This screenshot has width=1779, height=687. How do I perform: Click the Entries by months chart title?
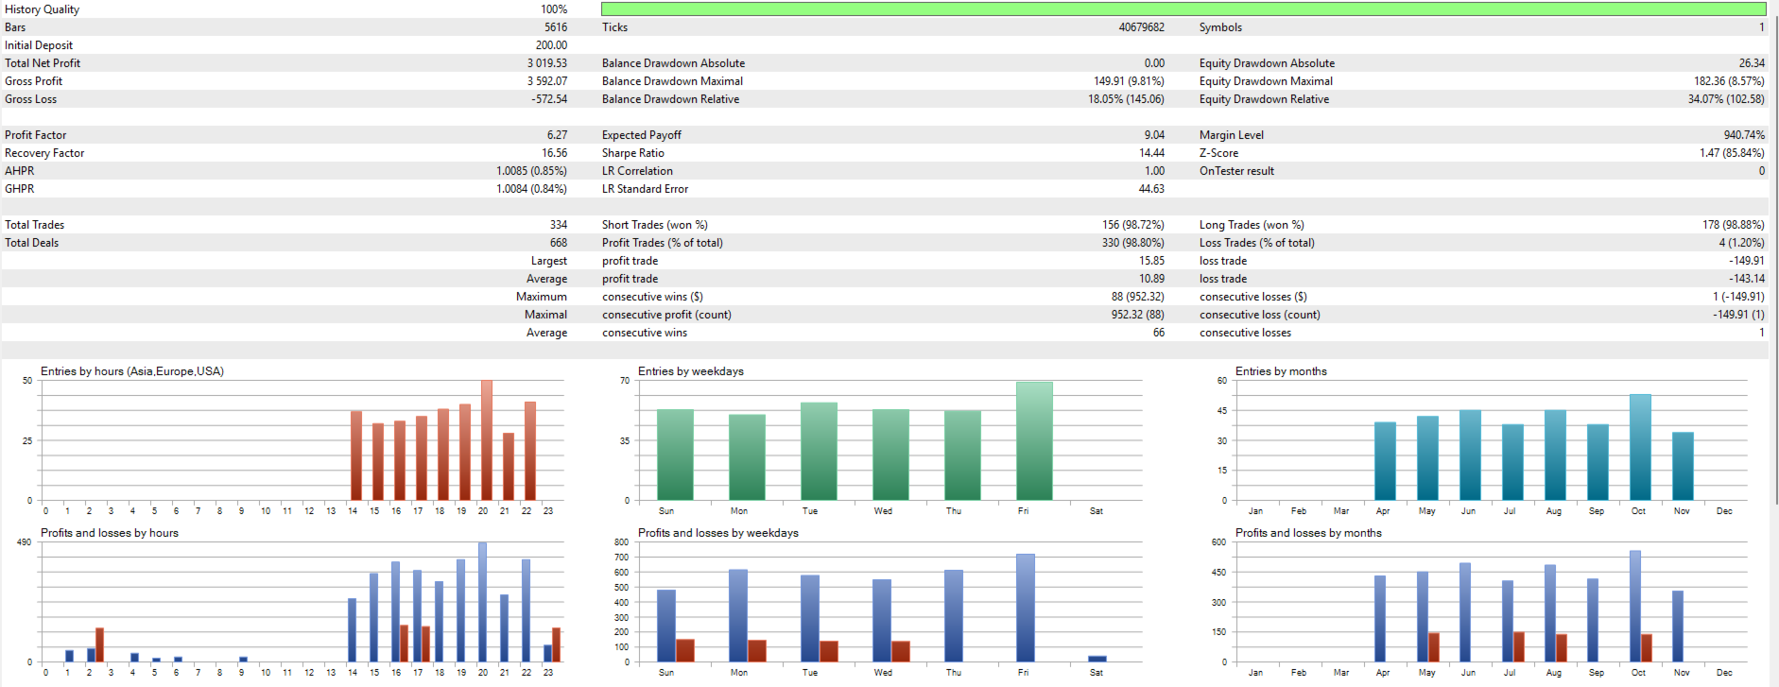pyautogui.click(x=1281, y=371)
